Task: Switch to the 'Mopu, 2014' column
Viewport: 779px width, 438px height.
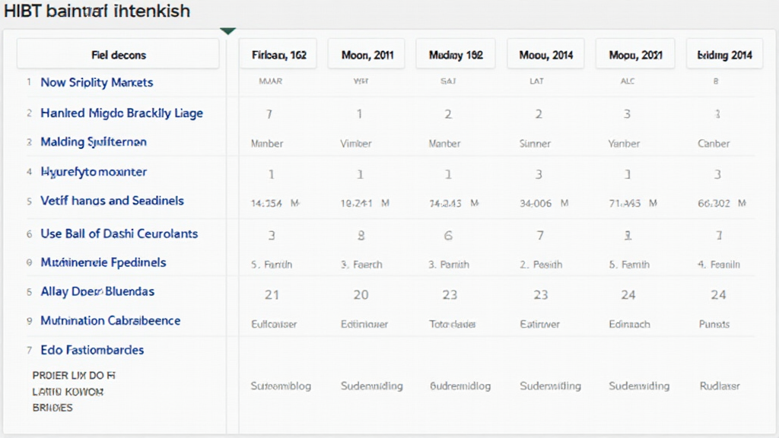Action: coord(545,55)
